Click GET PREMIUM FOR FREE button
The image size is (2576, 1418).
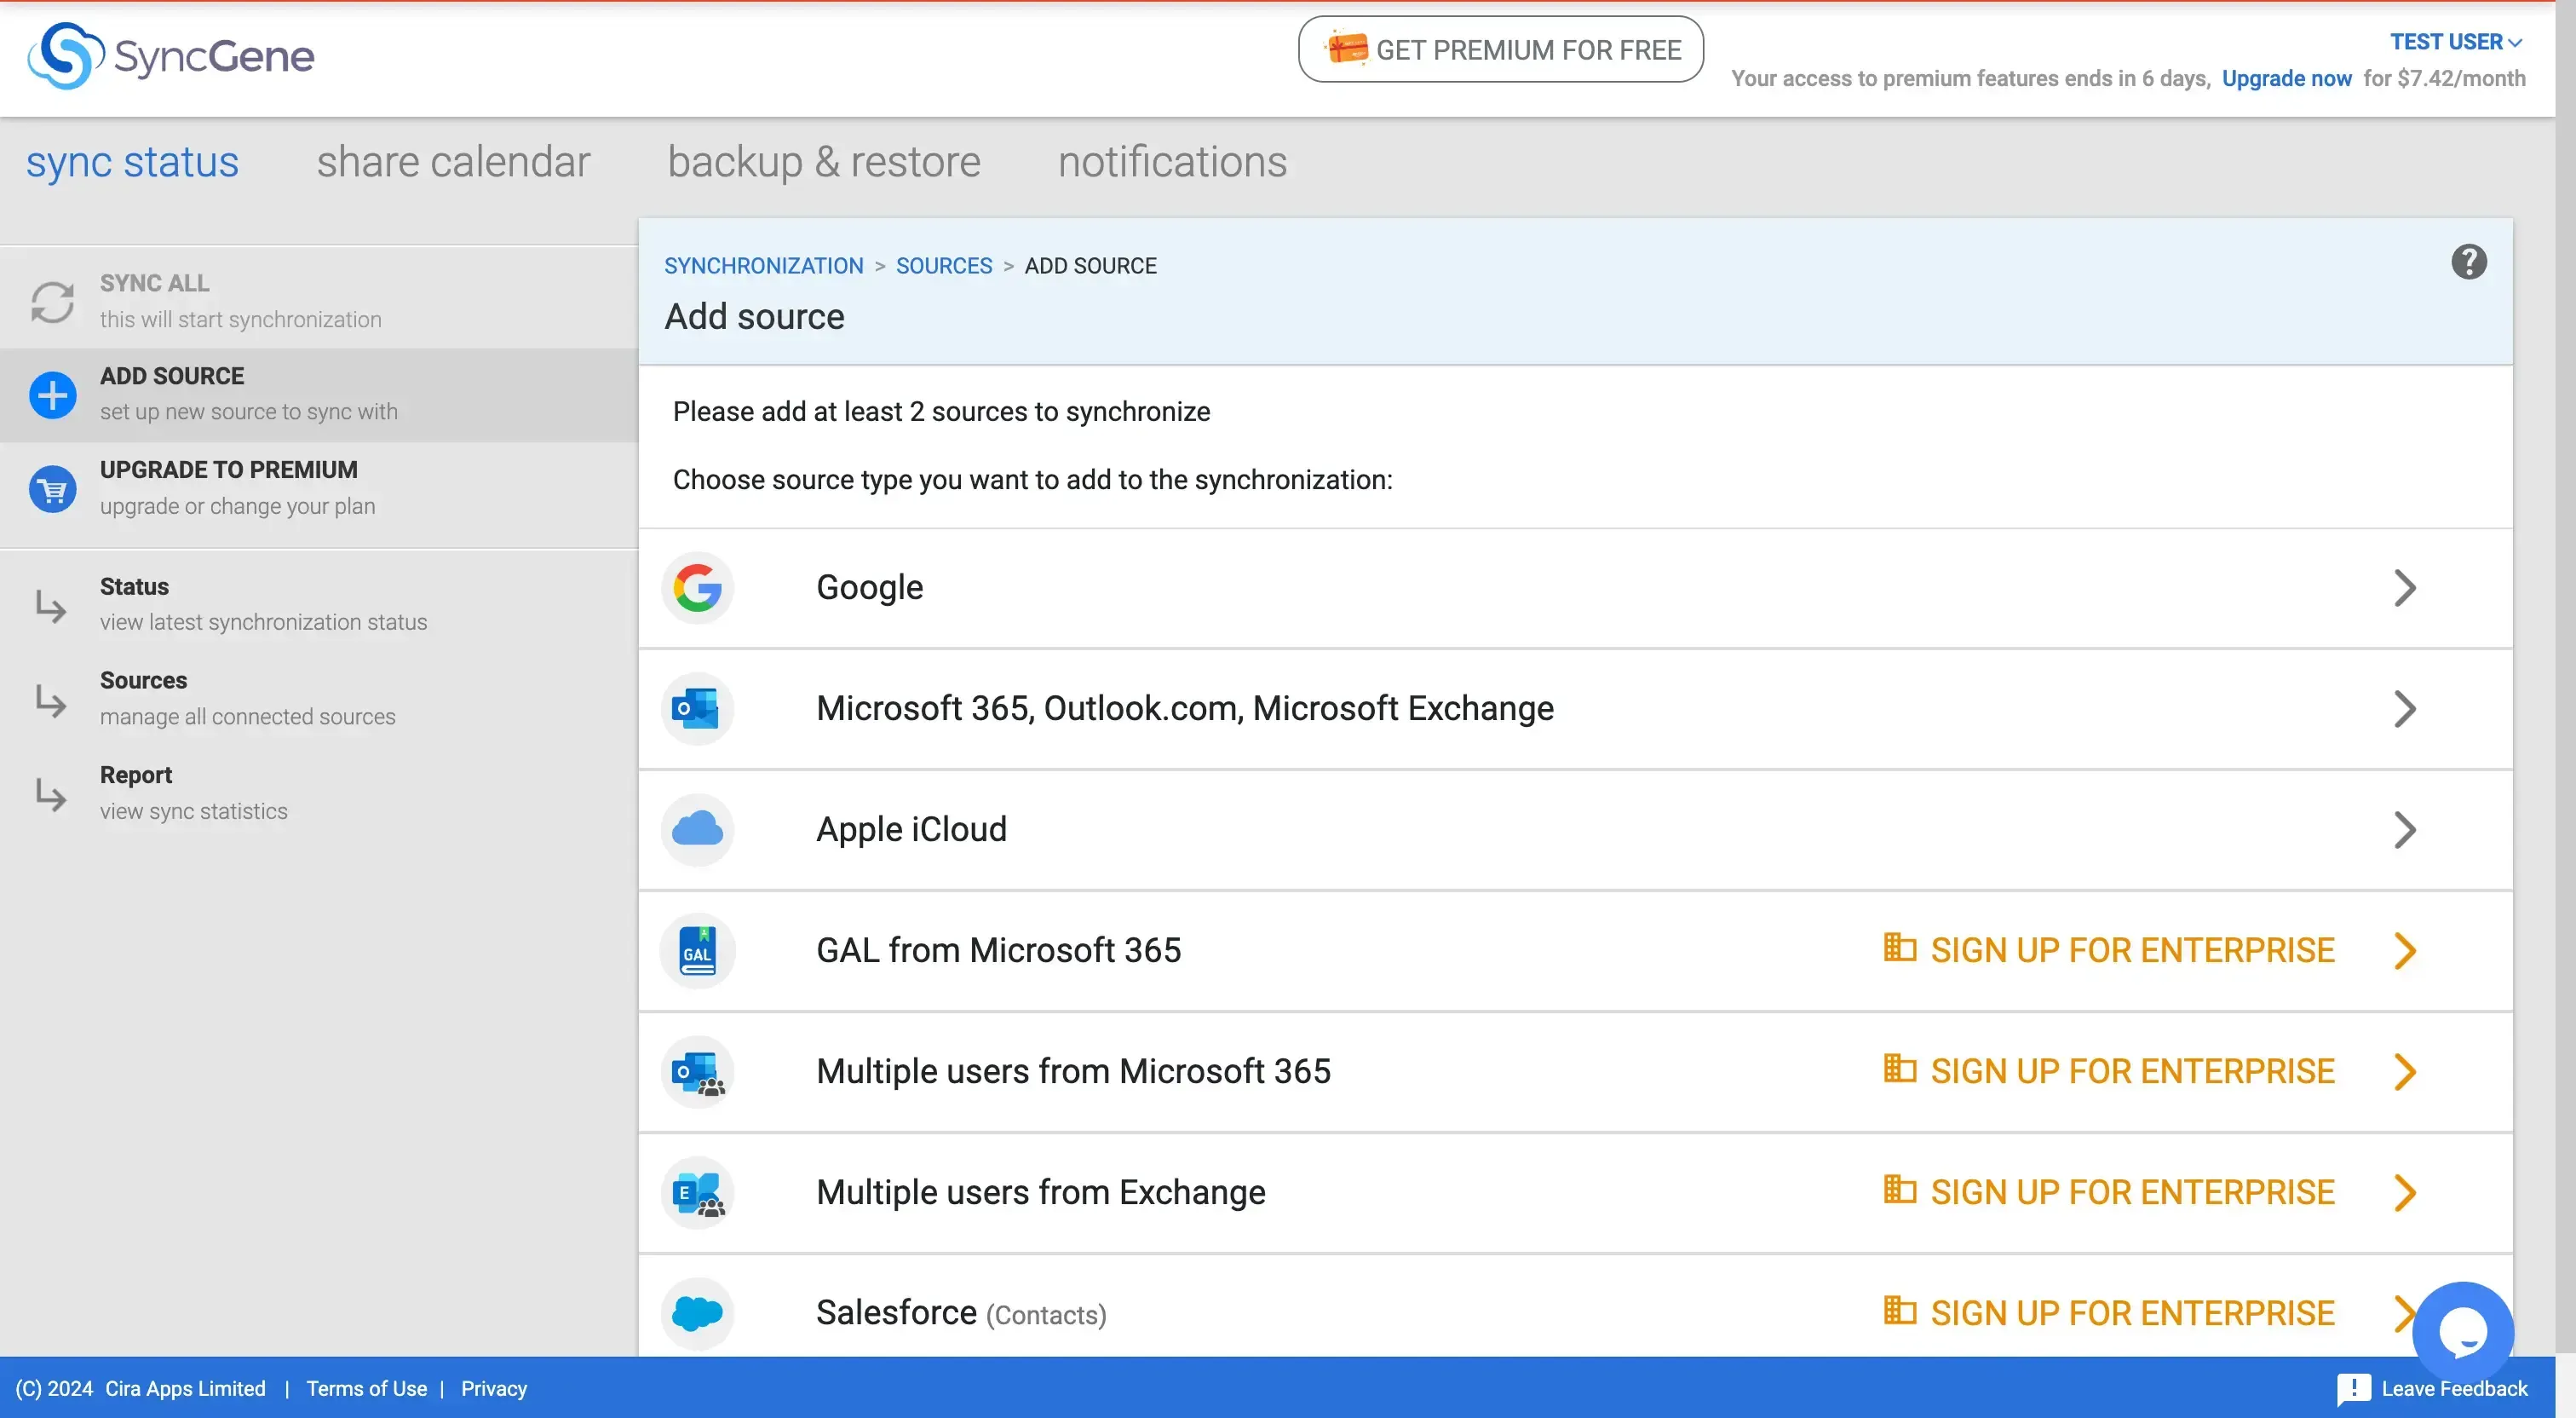pyautogui.click(x=1499, y=49)
